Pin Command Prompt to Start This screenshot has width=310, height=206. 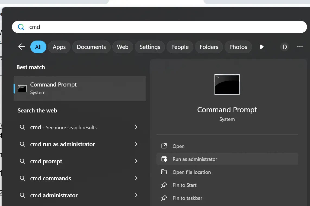(x=184, y=185)
